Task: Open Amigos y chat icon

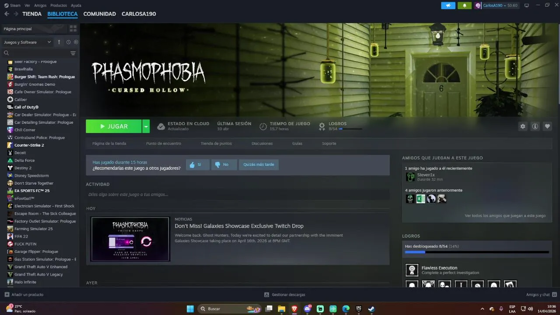Action: pyautogui.click(x=554, y=294)
